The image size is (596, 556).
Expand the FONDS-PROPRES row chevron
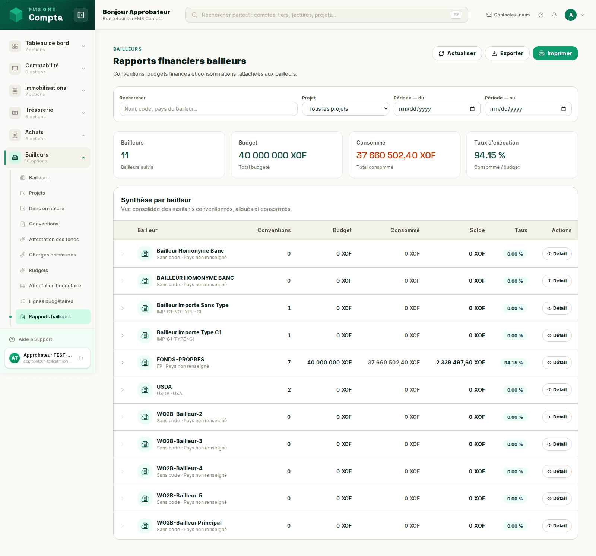123,363
